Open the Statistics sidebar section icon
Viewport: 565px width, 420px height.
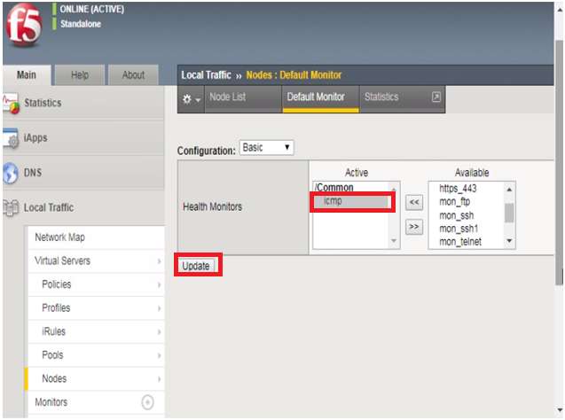[x=11, y=103]
